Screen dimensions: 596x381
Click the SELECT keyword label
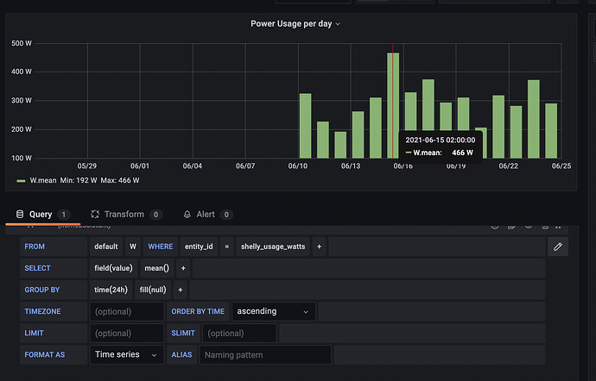tap(37, 268)
